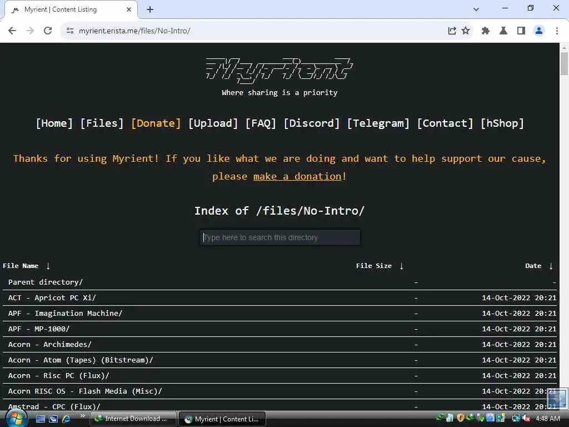Screen dimensions: 569x427
Task: Open the Chrome profile avatar
Action: [x=539, y=31]
